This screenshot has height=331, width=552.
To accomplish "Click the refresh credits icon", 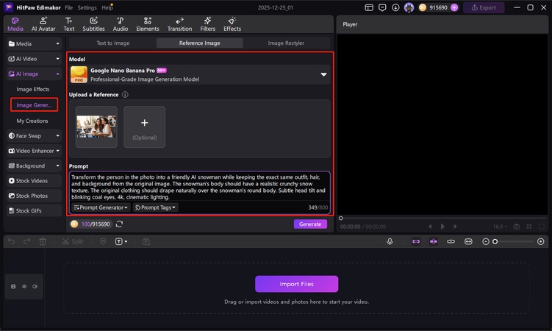I will [x=119, y=224].
